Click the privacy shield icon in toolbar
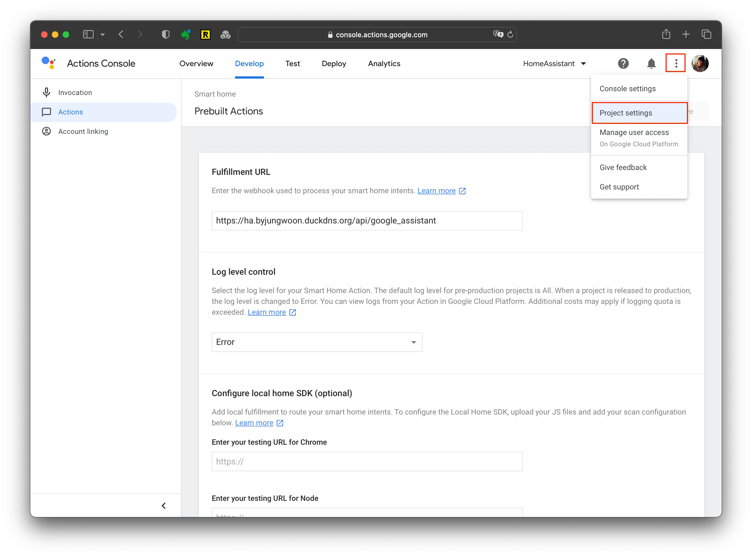The height and width of the screenshot is (557, 752). point(165,34)
